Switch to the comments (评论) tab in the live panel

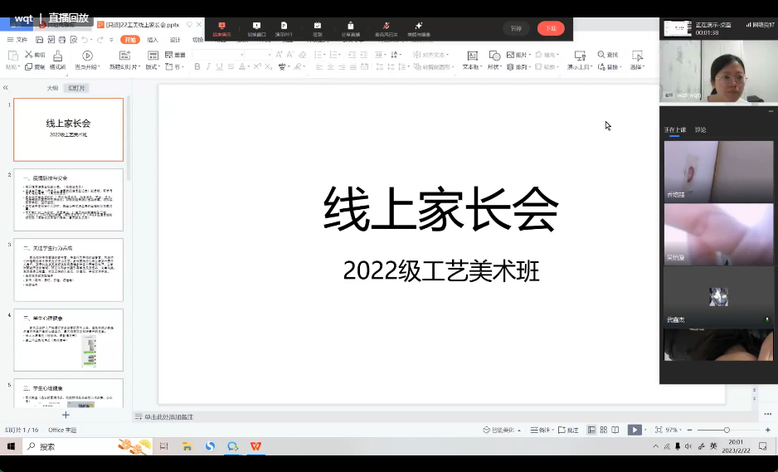(x=700, y=129)
